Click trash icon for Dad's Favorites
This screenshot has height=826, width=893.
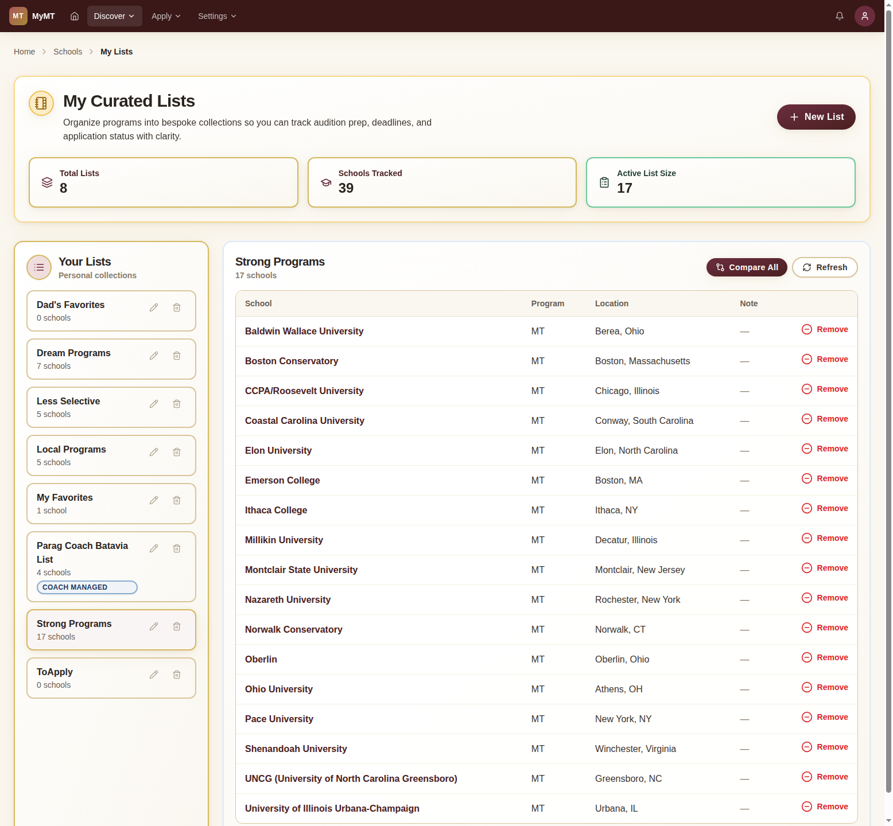click(177, 307)
